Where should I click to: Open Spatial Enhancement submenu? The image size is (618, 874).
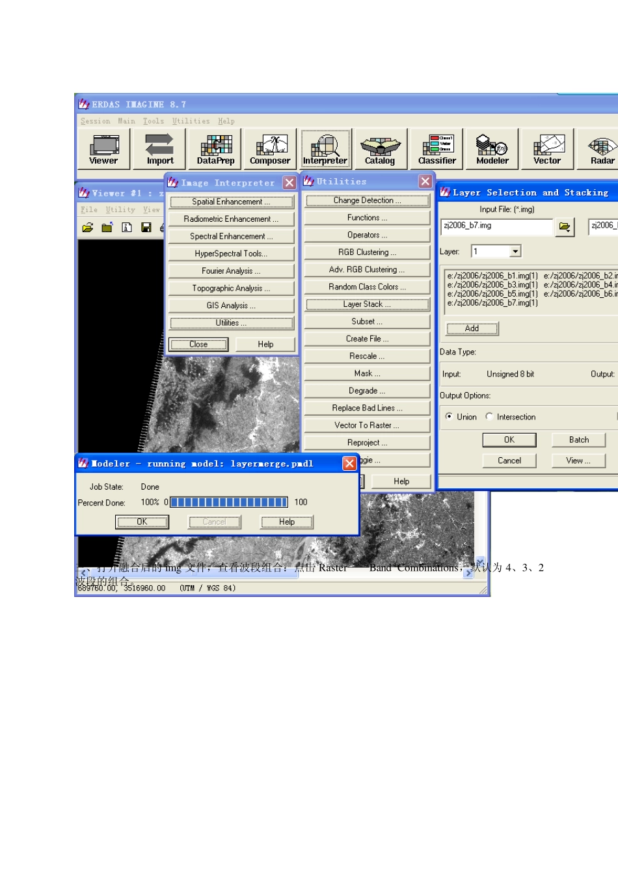231,202
